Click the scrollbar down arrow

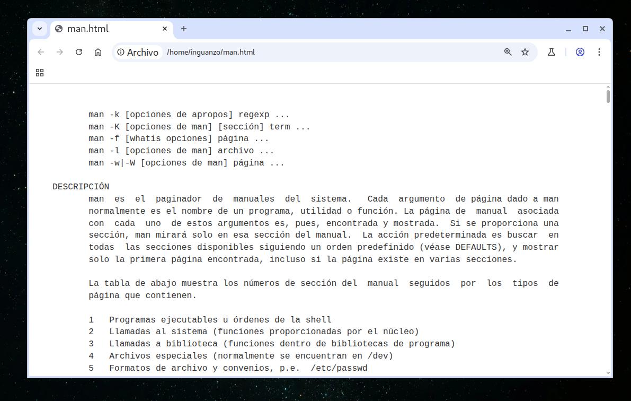(607, 373)
